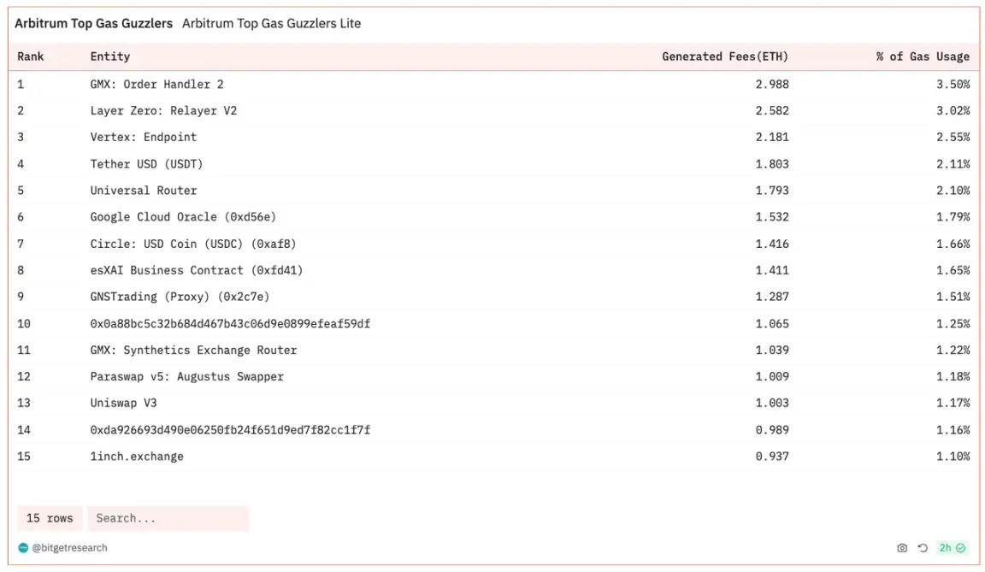
Task: Click the gas usage value 2.55%
Action: [x=953, y=137]
